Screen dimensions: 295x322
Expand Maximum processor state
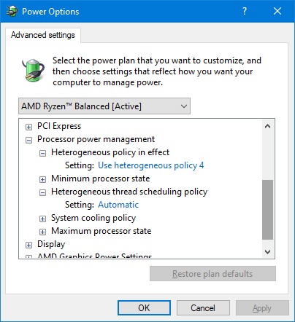click(x=42, y=232)
